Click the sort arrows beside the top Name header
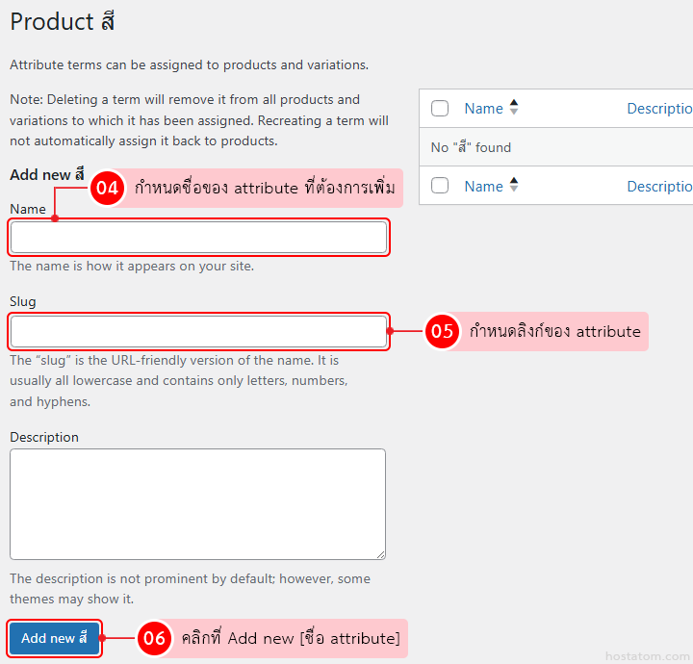The width and height of the screenshot is (693, 664). click(514, 109)
